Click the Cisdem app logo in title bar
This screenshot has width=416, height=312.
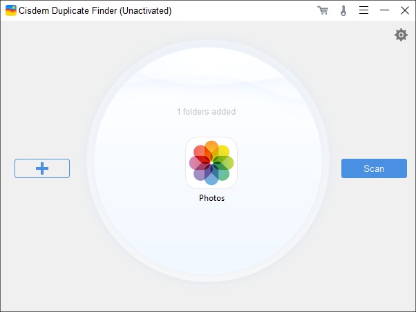(11, 11)
